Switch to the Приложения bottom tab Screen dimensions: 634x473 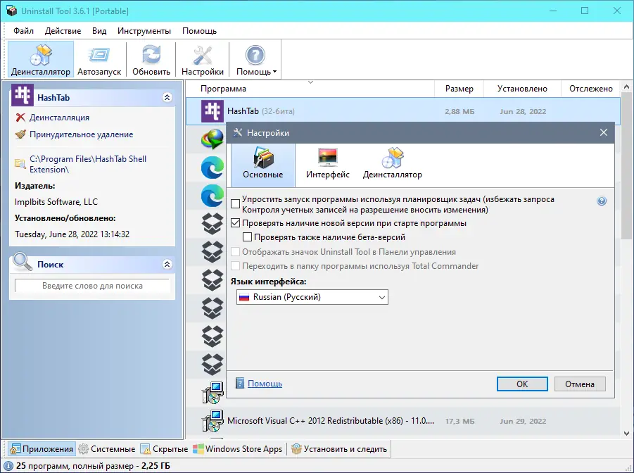(42, 449)
